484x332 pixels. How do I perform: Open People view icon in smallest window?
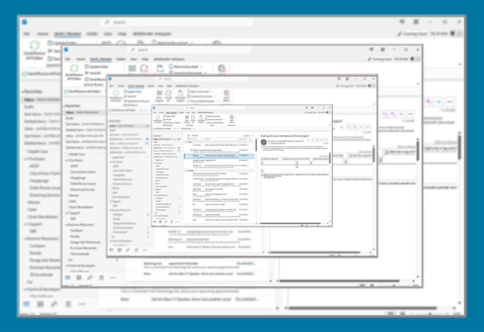coord(166,222)
